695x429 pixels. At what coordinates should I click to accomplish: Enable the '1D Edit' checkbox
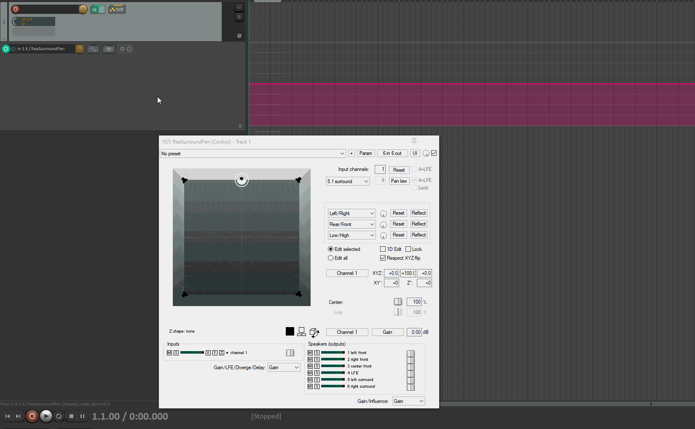tap(383, 249)
